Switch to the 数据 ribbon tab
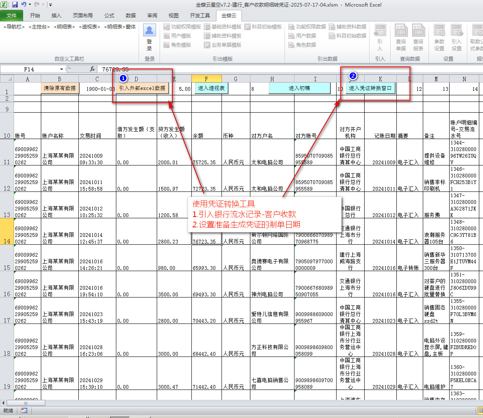483x418 pixels. (131, 15)
